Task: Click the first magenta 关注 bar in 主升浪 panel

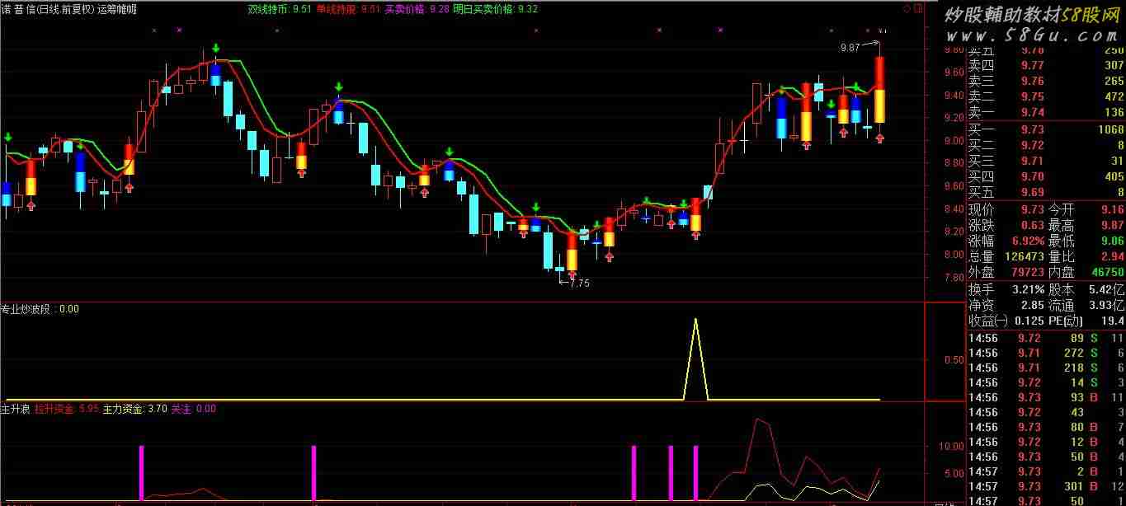Action: coord(141,472)
